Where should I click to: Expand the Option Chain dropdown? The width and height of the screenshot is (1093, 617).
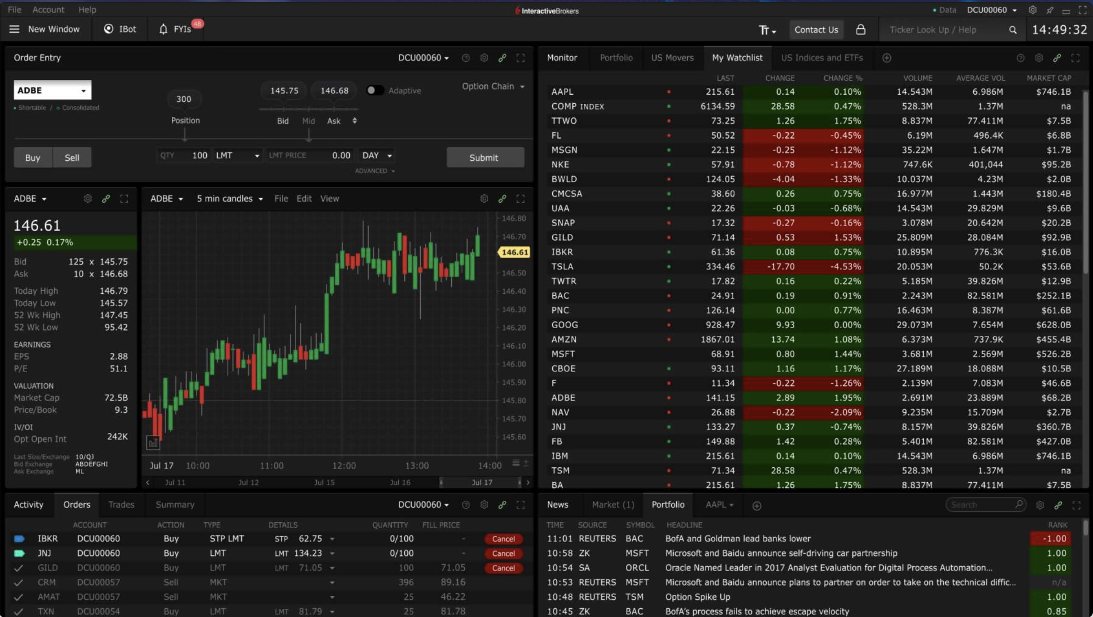pyautogui.click(x=493, y=86)
